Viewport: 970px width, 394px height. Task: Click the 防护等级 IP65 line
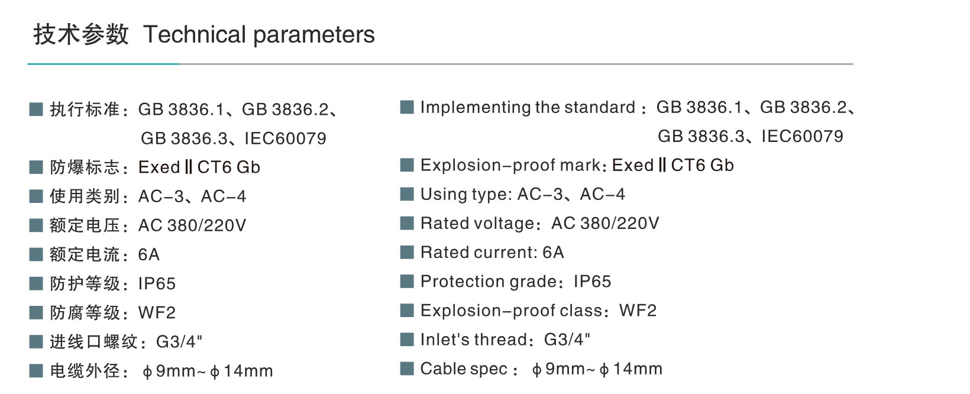click(112, 284)
